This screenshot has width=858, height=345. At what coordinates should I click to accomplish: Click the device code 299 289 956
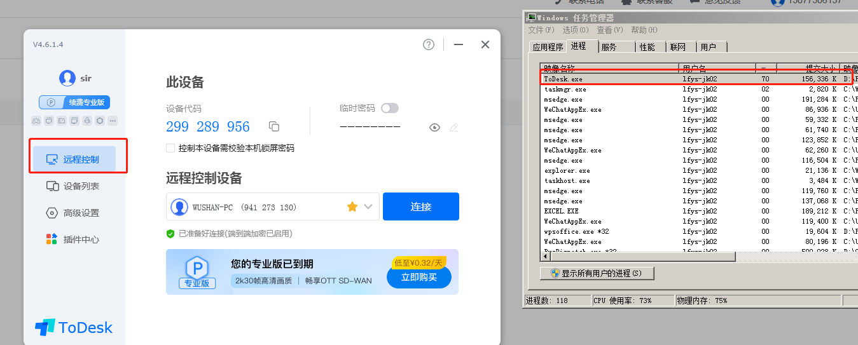[x=208, y=126]
